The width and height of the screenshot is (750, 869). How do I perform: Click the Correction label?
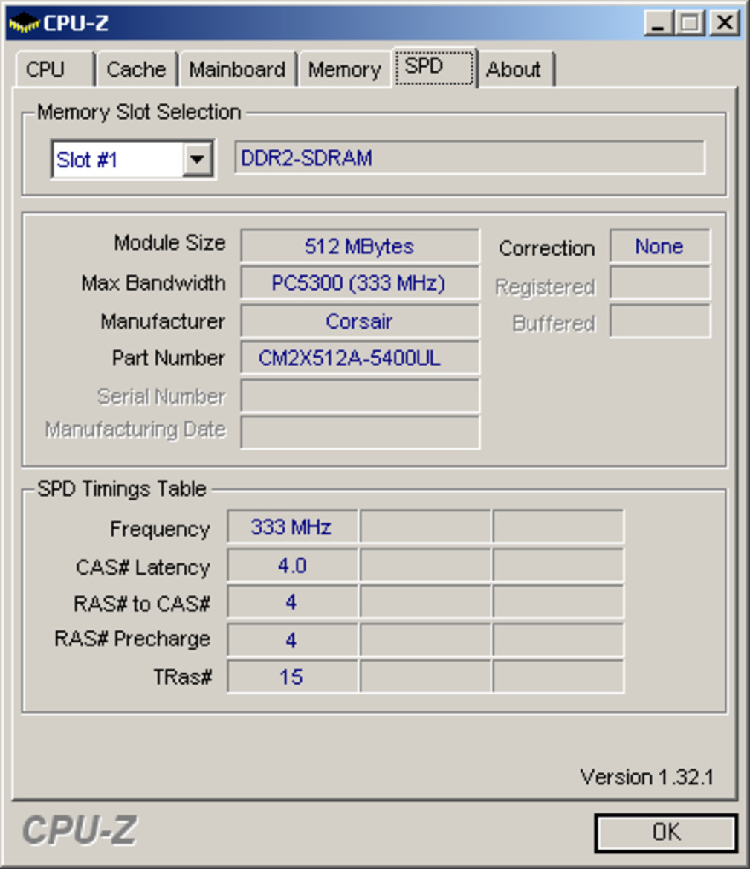tap(546, 248)
